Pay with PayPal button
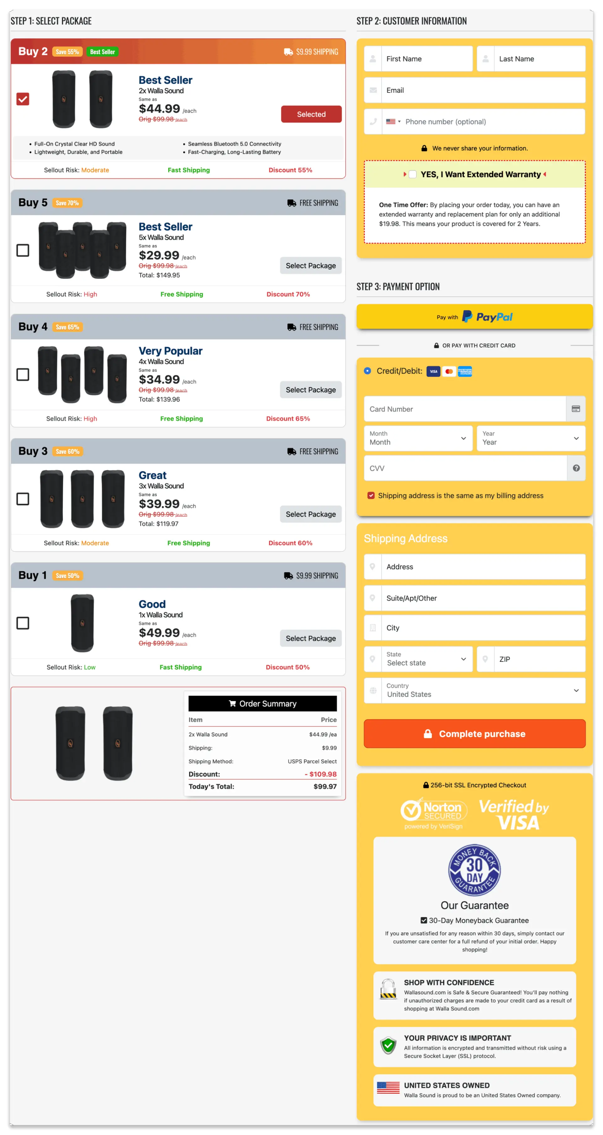Screen dimensions: 603x1135 (x=474, y=317)
